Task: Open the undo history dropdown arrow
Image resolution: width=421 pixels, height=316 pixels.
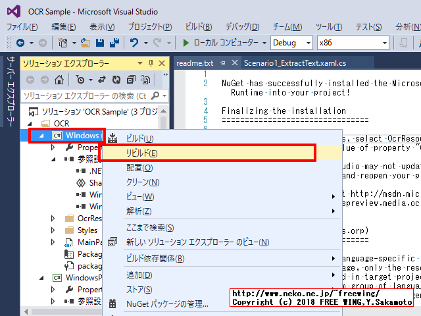Action: pos(146,43)
